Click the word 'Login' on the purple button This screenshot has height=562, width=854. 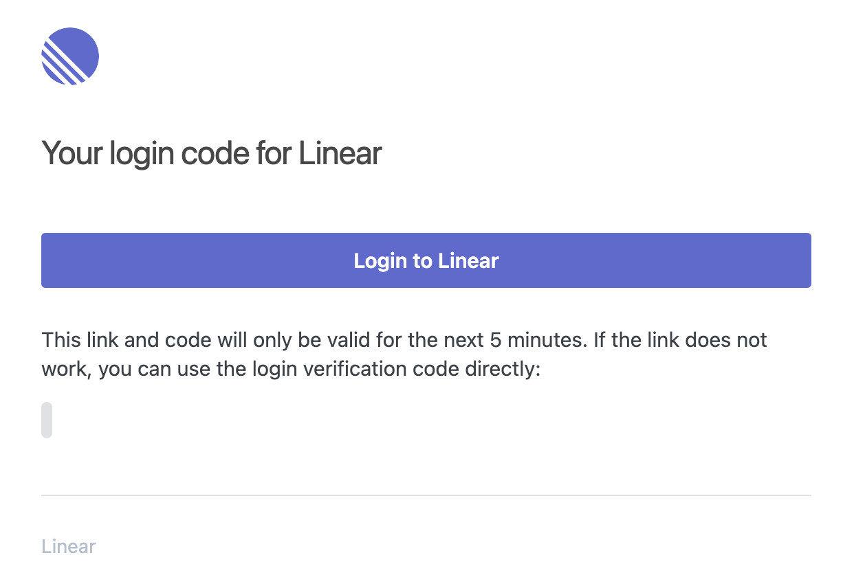381,261
